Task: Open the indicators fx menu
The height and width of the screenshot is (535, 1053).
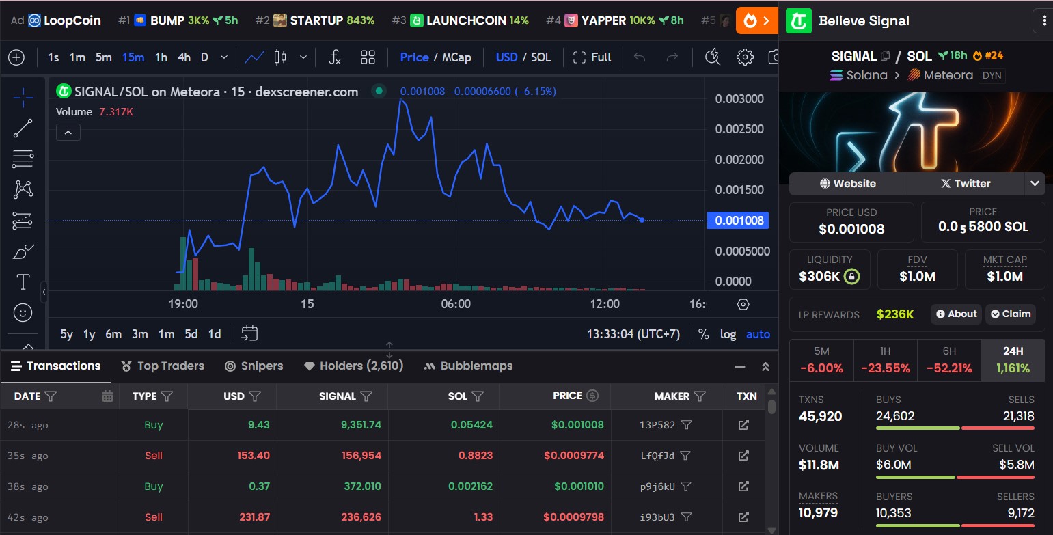Action: coord(335,57)
